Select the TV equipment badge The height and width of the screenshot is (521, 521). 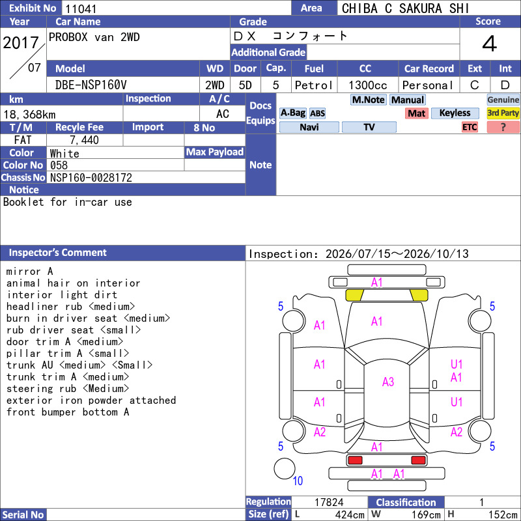pyautogui.click(x=369, y=127)
